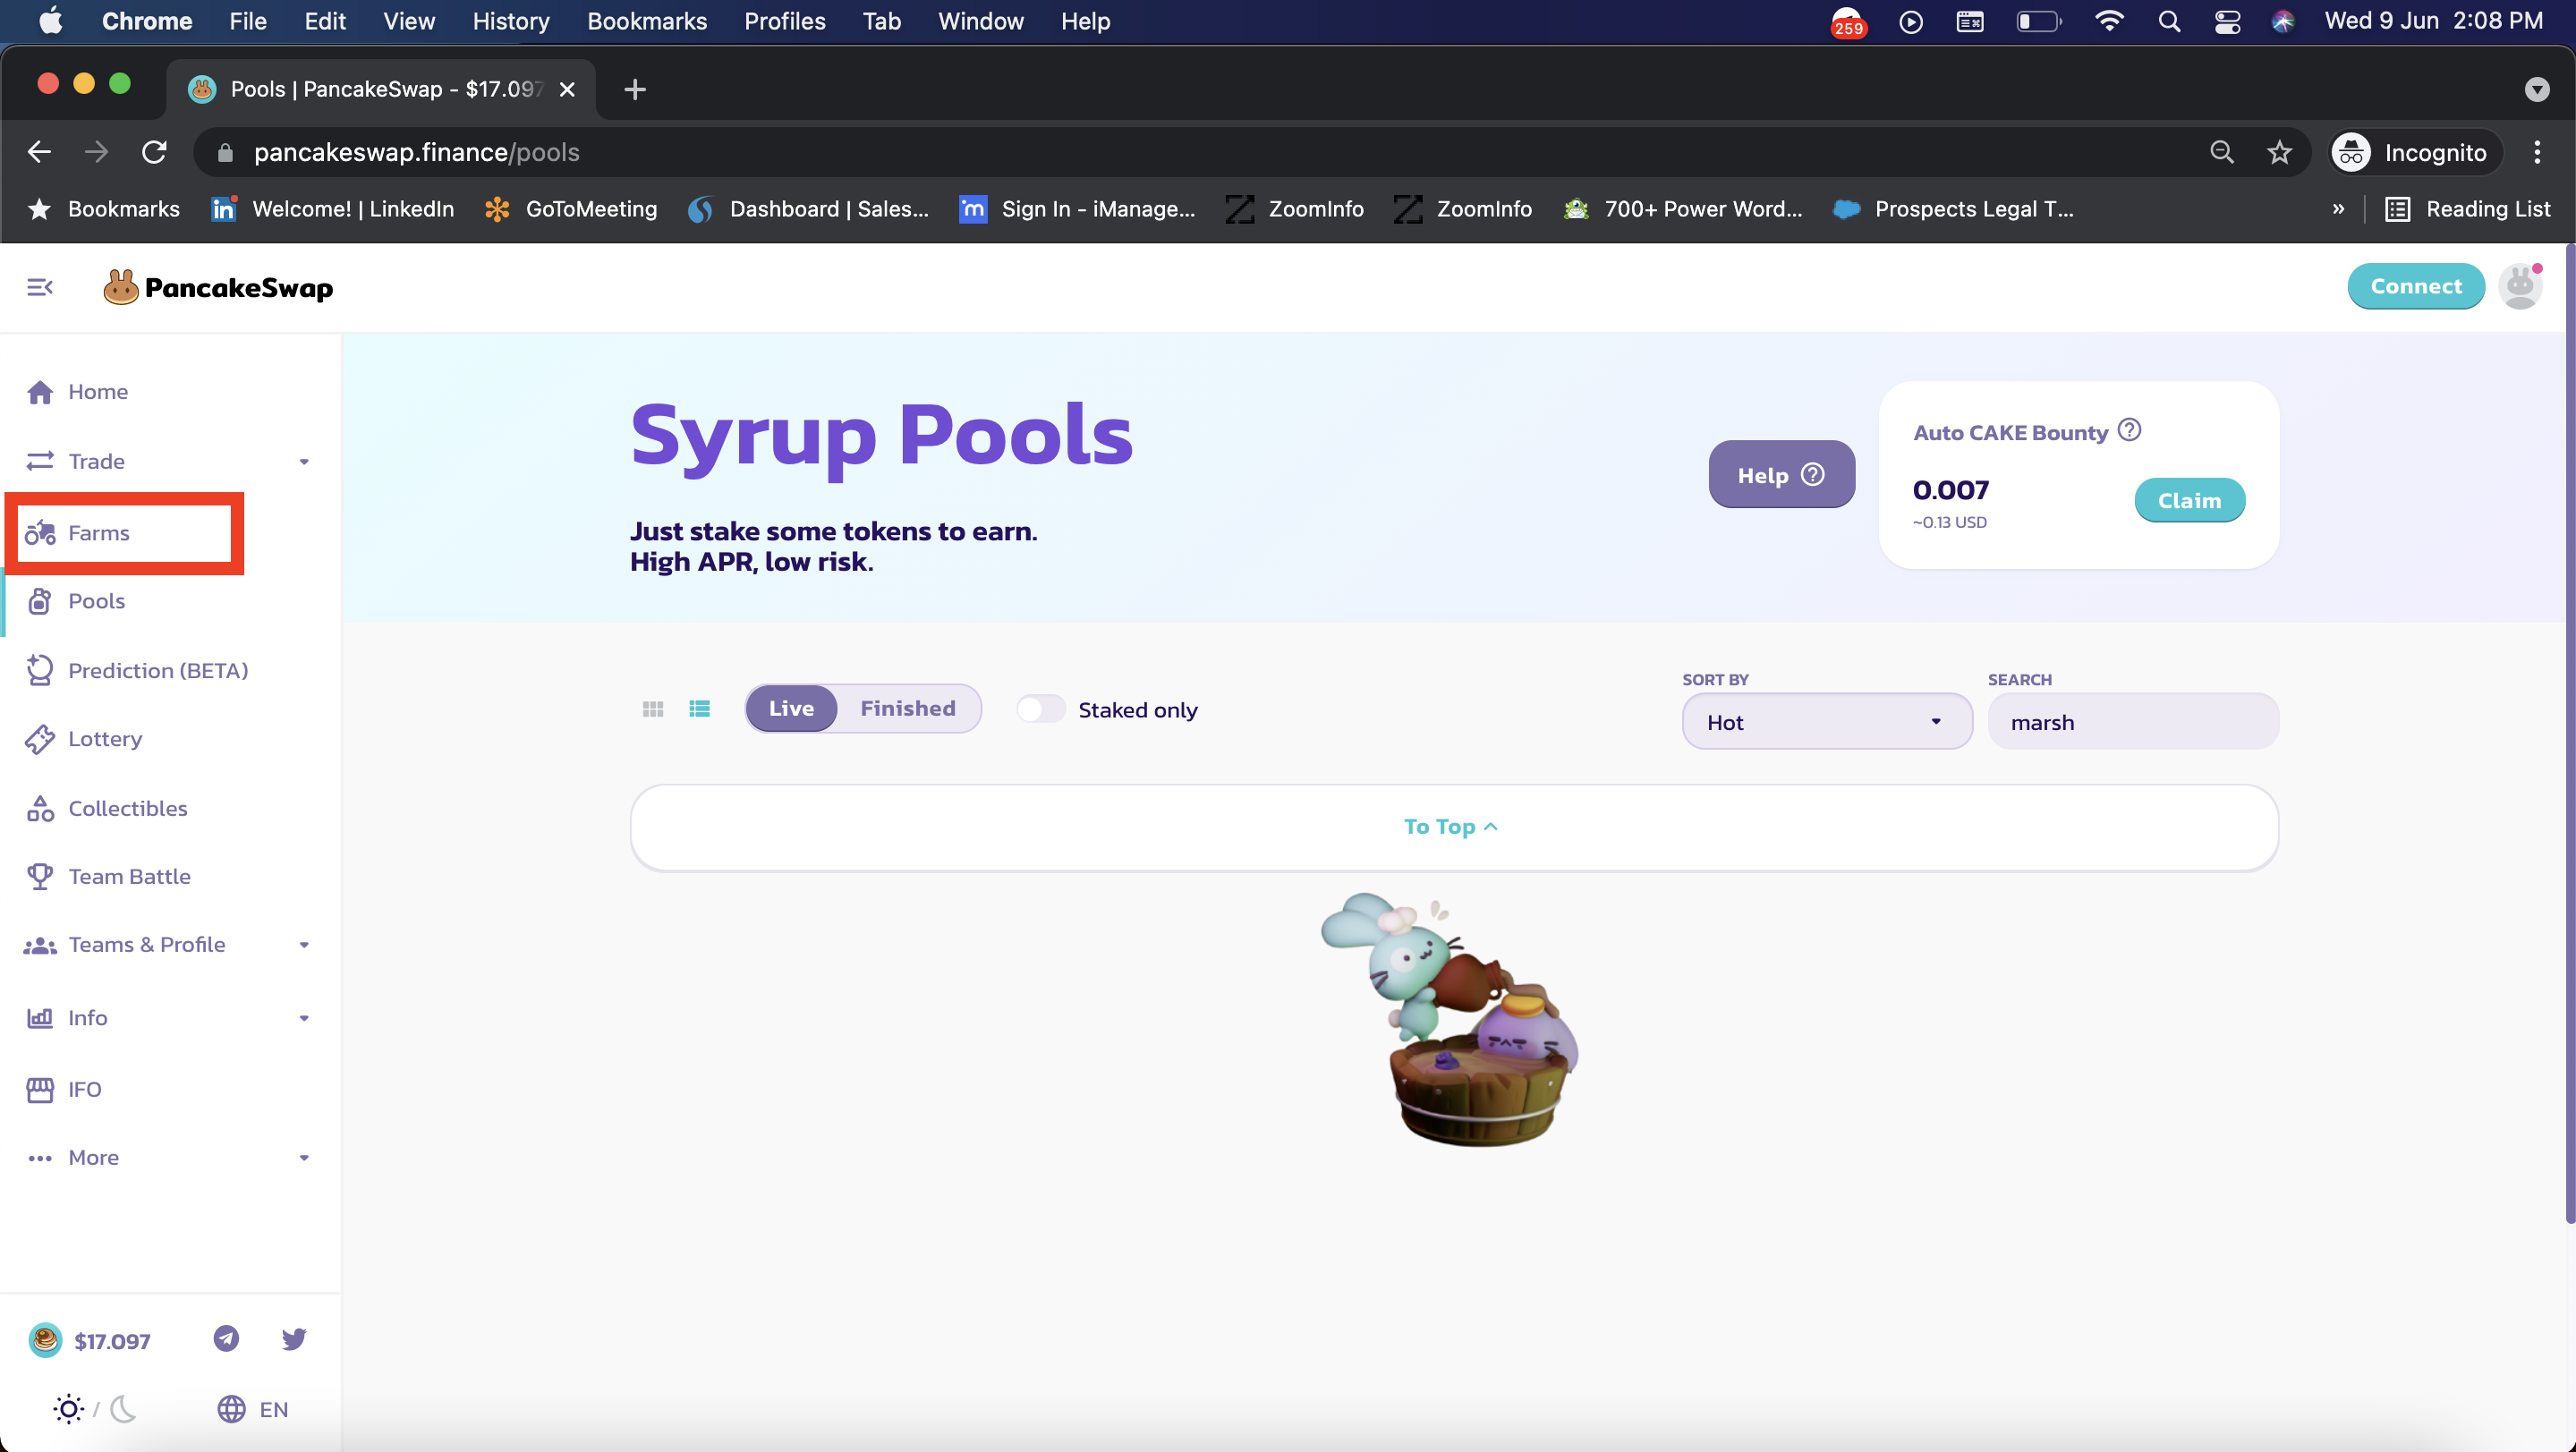This screenshot has width=2576, height=1452.
Task: Click the pool search field containing marsh
Action: [x=2132, y=722]
